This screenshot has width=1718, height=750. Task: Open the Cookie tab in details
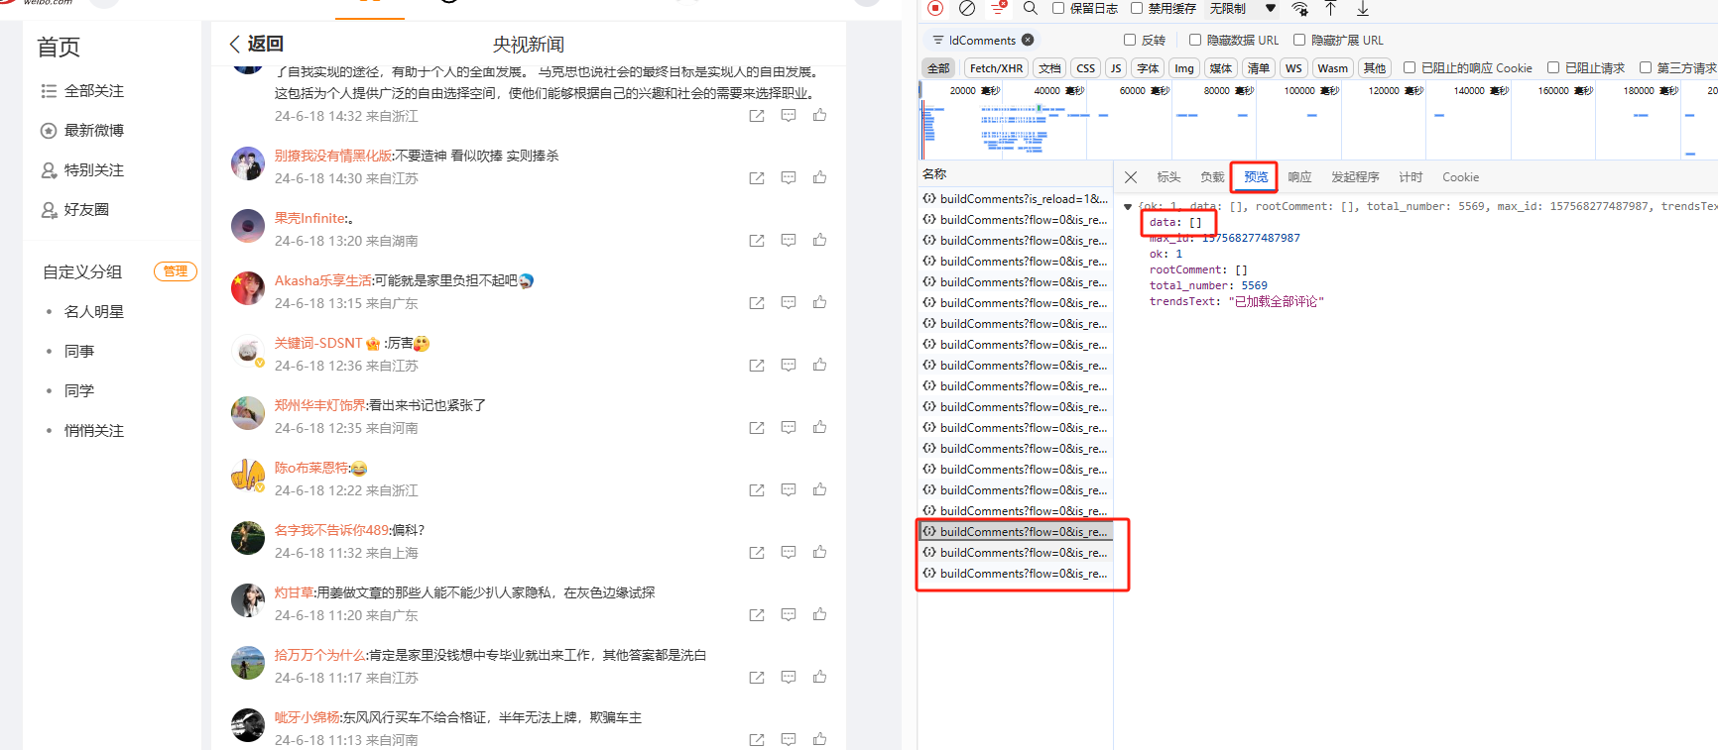1460,177
